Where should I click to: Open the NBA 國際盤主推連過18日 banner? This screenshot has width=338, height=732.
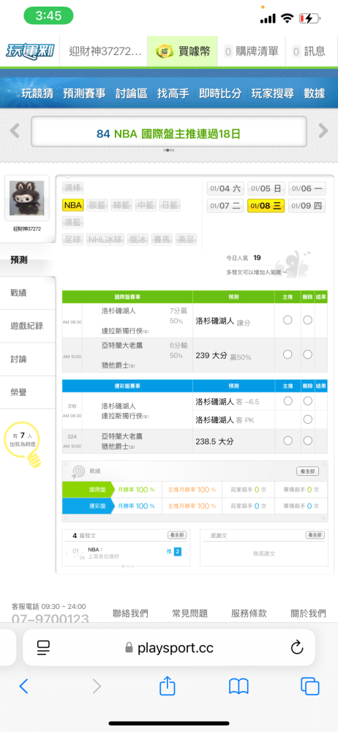pyautogui.click(x=169, y=132)
